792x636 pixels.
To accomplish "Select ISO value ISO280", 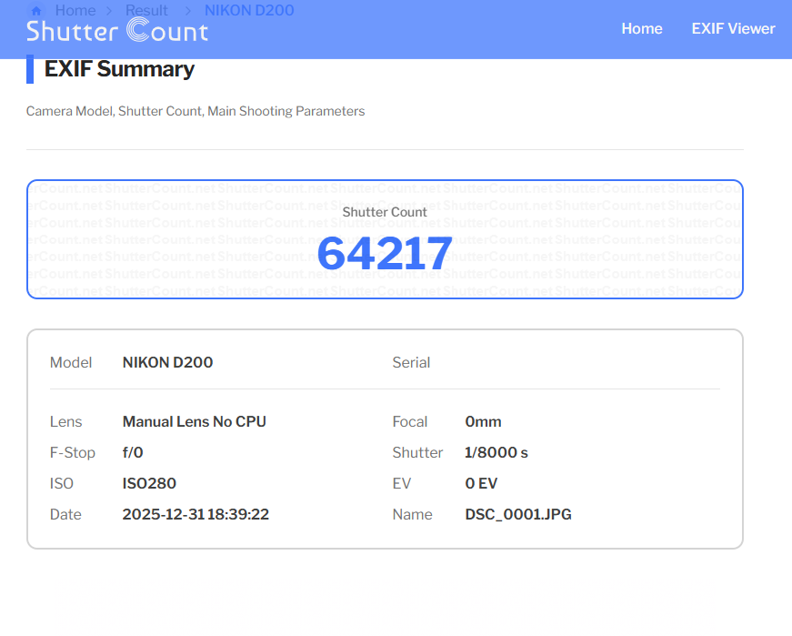I will pos(149,483).
